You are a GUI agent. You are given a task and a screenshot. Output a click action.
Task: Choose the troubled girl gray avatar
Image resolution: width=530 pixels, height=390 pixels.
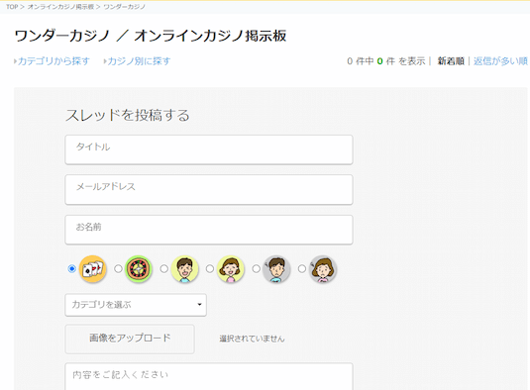(x=323, y=269)
